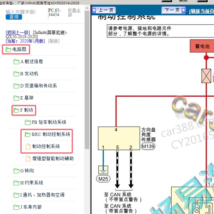214x214 pixels.
Task: Click the 刷新 link beside current version
Action: 54,41
